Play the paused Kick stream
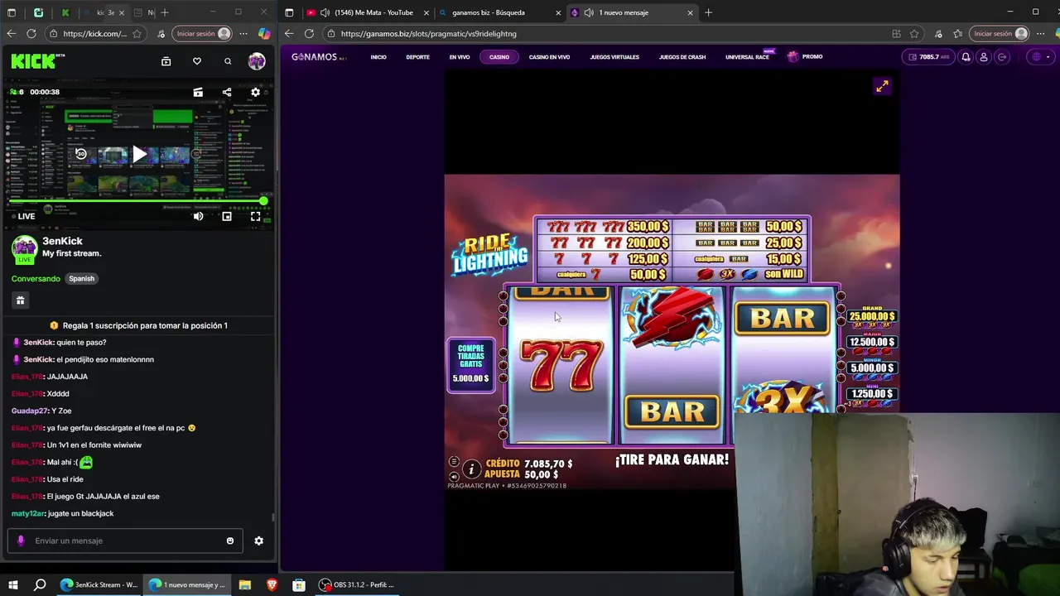The width and height of the screenshot is (1060, 596). [x=139, y=154]
